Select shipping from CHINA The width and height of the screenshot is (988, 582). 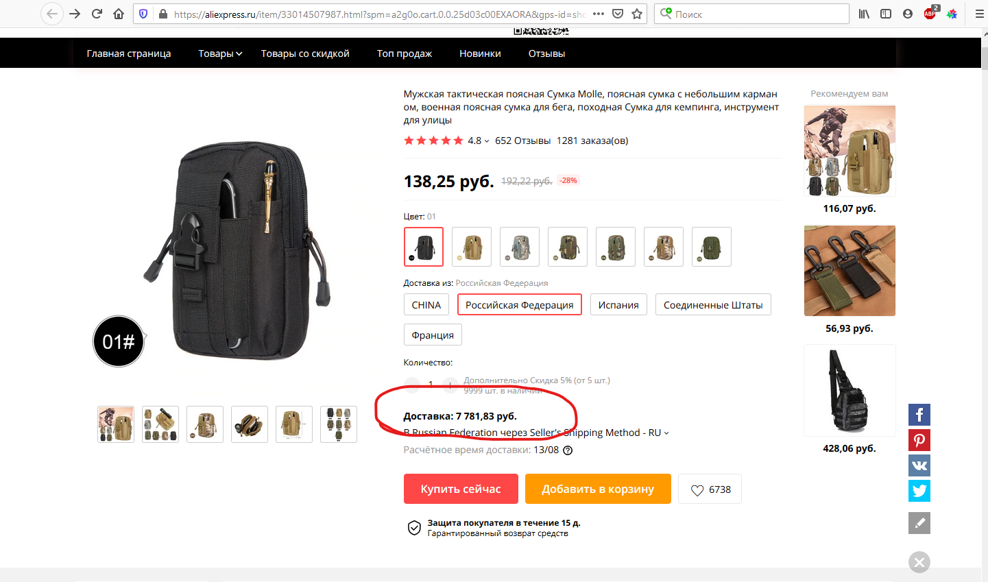[426, 305]
